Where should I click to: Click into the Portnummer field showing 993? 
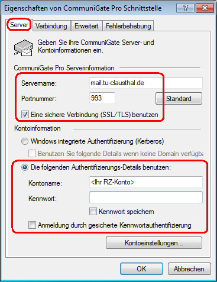click(x=102, y=98)
